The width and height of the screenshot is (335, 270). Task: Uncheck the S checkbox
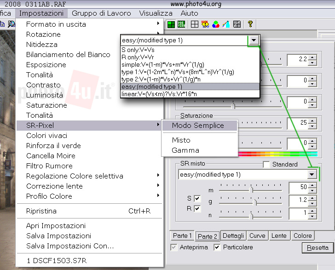pyautogui.click(x=197, y=198)
